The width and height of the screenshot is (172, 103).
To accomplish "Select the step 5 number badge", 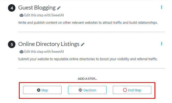I will pos(12,44).
